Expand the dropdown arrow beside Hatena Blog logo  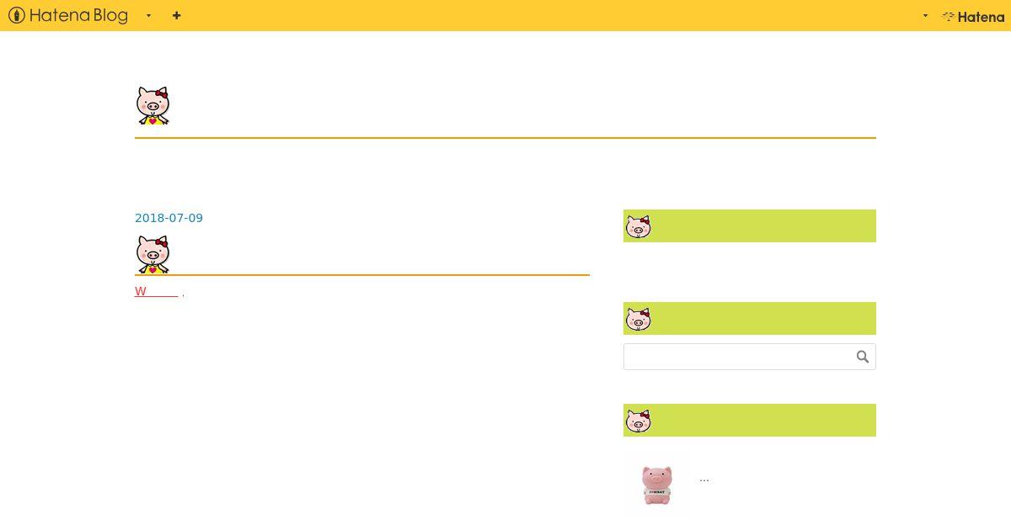148,15
